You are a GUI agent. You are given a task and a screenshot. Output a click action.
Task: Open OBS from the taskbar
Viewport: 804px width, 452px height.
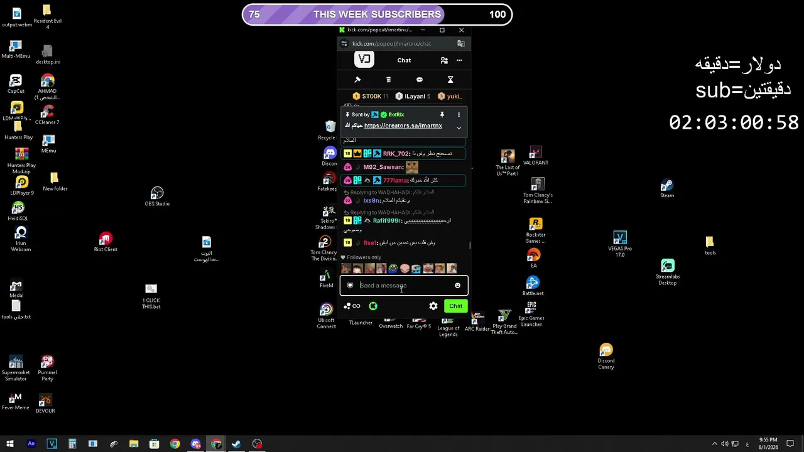tap(257, 444)
